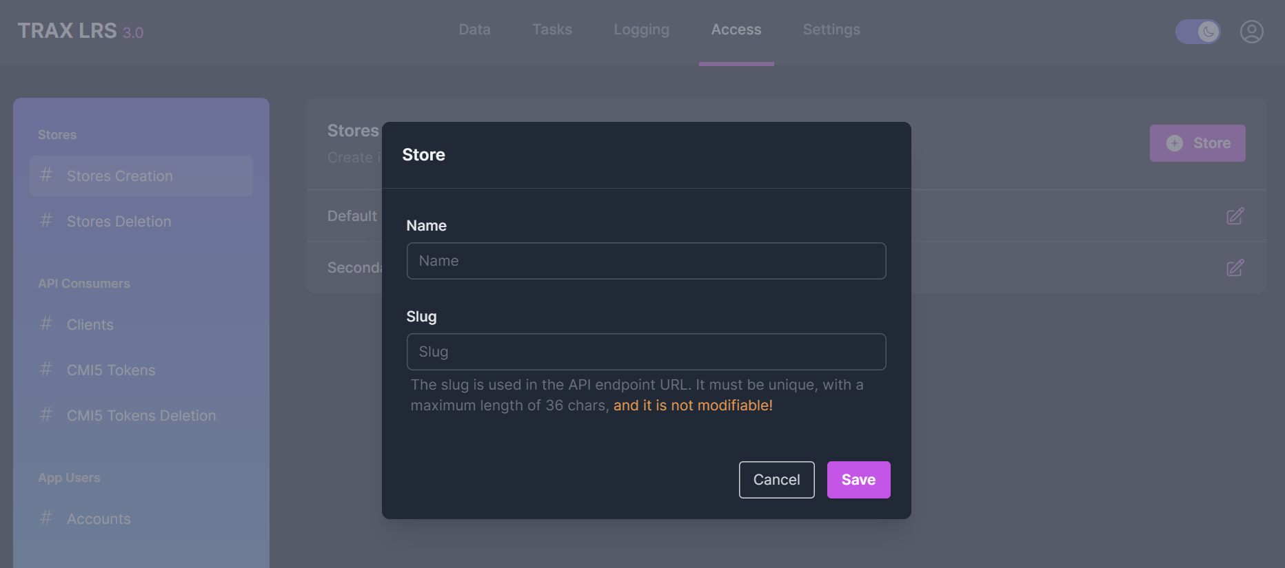The width and height of the screenshot is (1285, 568).
Task: Go to the Logging tab
Action: tap(641, 30)
